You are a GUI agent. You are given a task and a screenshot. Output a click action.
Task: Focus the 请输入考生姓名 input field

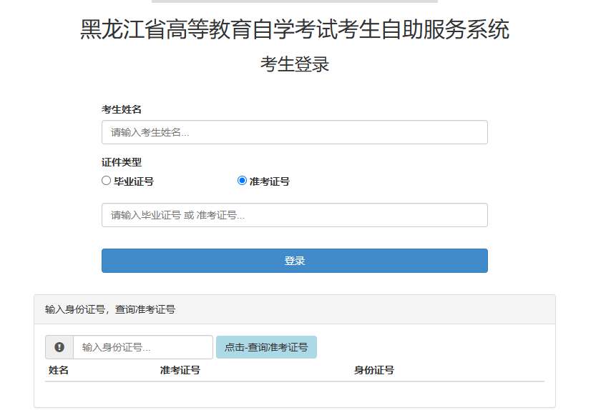tap(294, 132)
